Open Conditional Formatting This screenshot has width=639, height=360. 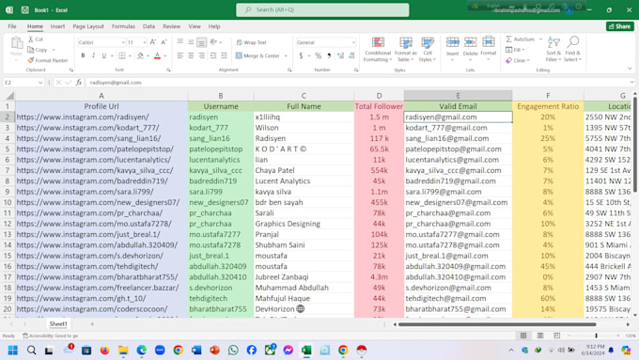pos(378,49)
